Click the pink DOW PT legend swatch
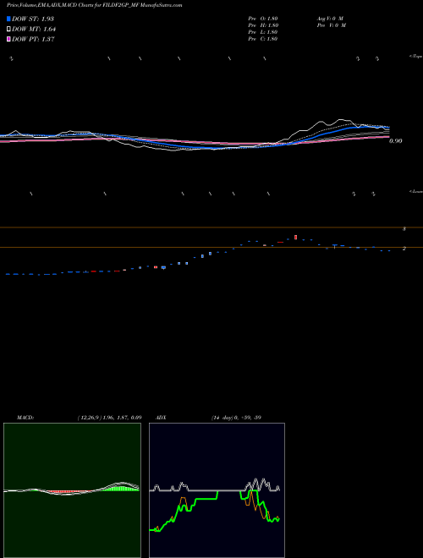The width and height of the screenshot is (423, 558). [8, 39]
